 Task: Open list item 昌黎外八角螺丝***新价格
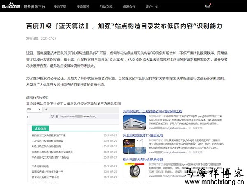(46, 177)
